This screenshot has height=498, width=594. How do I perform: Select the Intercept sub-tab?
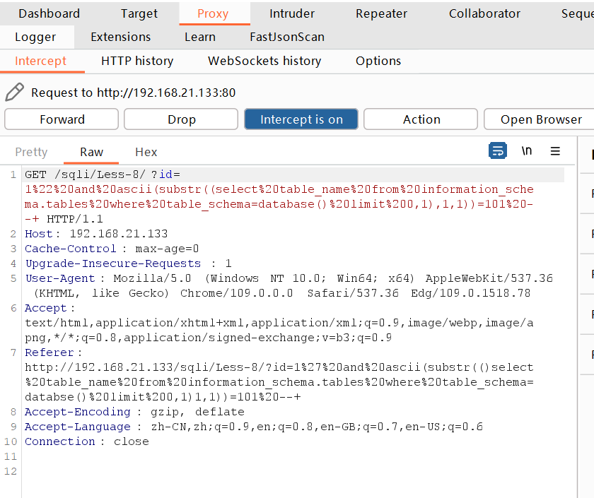point(40,61)
